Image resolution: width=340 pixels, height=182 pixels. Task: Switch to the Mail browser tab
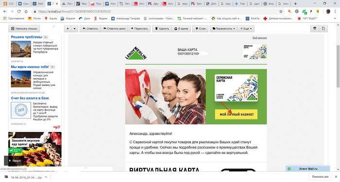pos(38,3)
